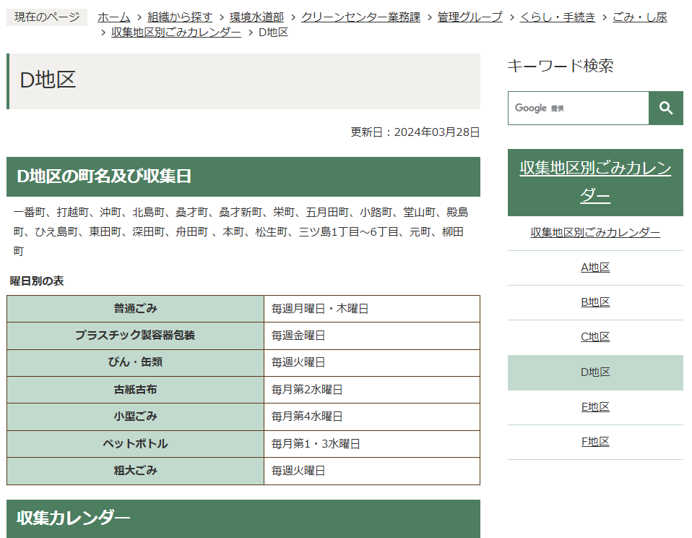
Task: Open the 環境水道部 breadcrumb link
Action: tap(256, 17)
